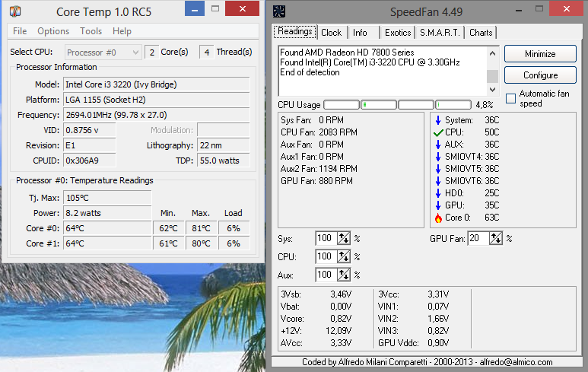Click the down arrow icon next to SMIOVT4
The image size is (588, 372).
point(437,157)
